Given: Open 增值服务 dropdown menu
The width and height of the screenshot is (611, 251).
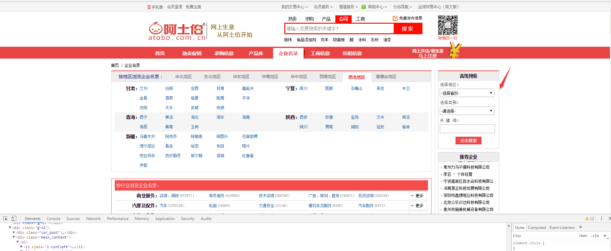Looking at the screenshot, I should (348, 7).
